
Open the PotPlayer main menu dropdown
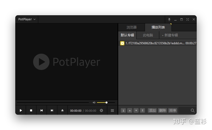pyautogui.click(x=27, y=19)
